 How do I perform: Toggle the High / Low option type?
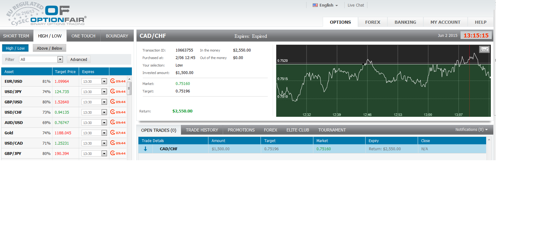coord(15,48)
